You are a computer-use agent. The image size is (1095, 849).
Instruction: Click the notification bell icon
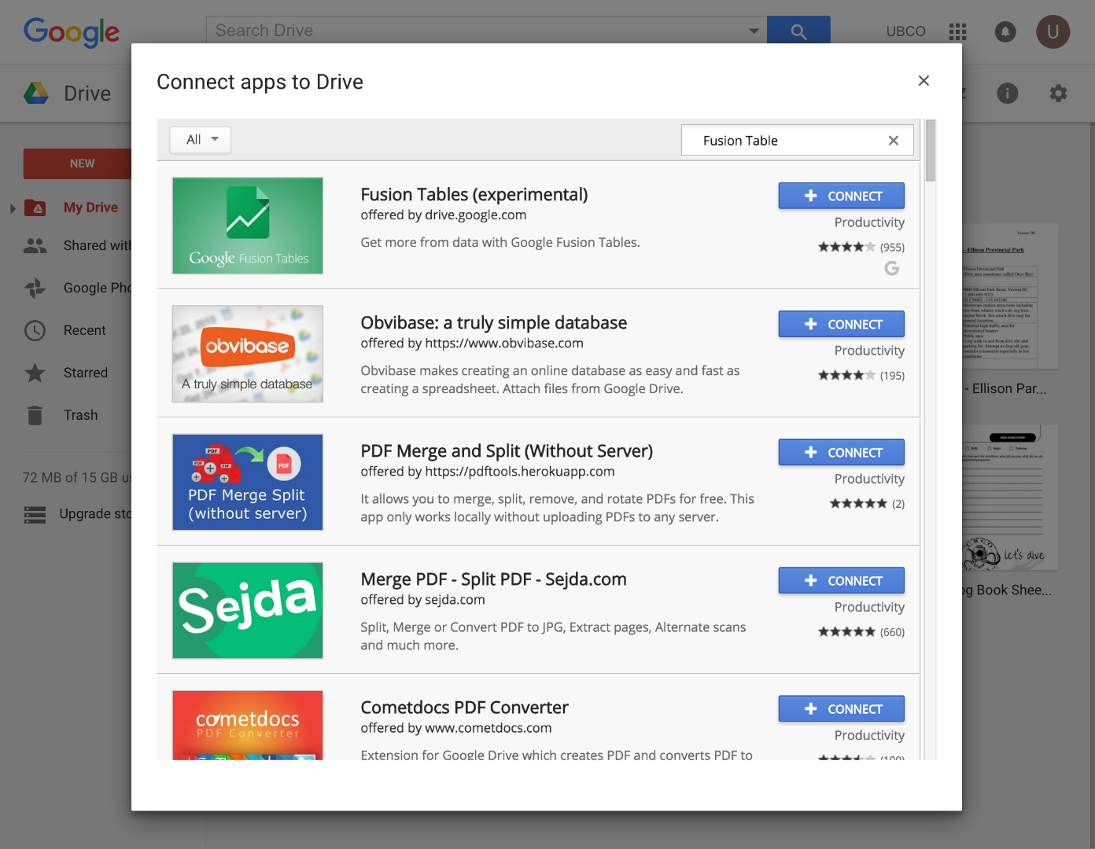click(x=1005, y=31)
